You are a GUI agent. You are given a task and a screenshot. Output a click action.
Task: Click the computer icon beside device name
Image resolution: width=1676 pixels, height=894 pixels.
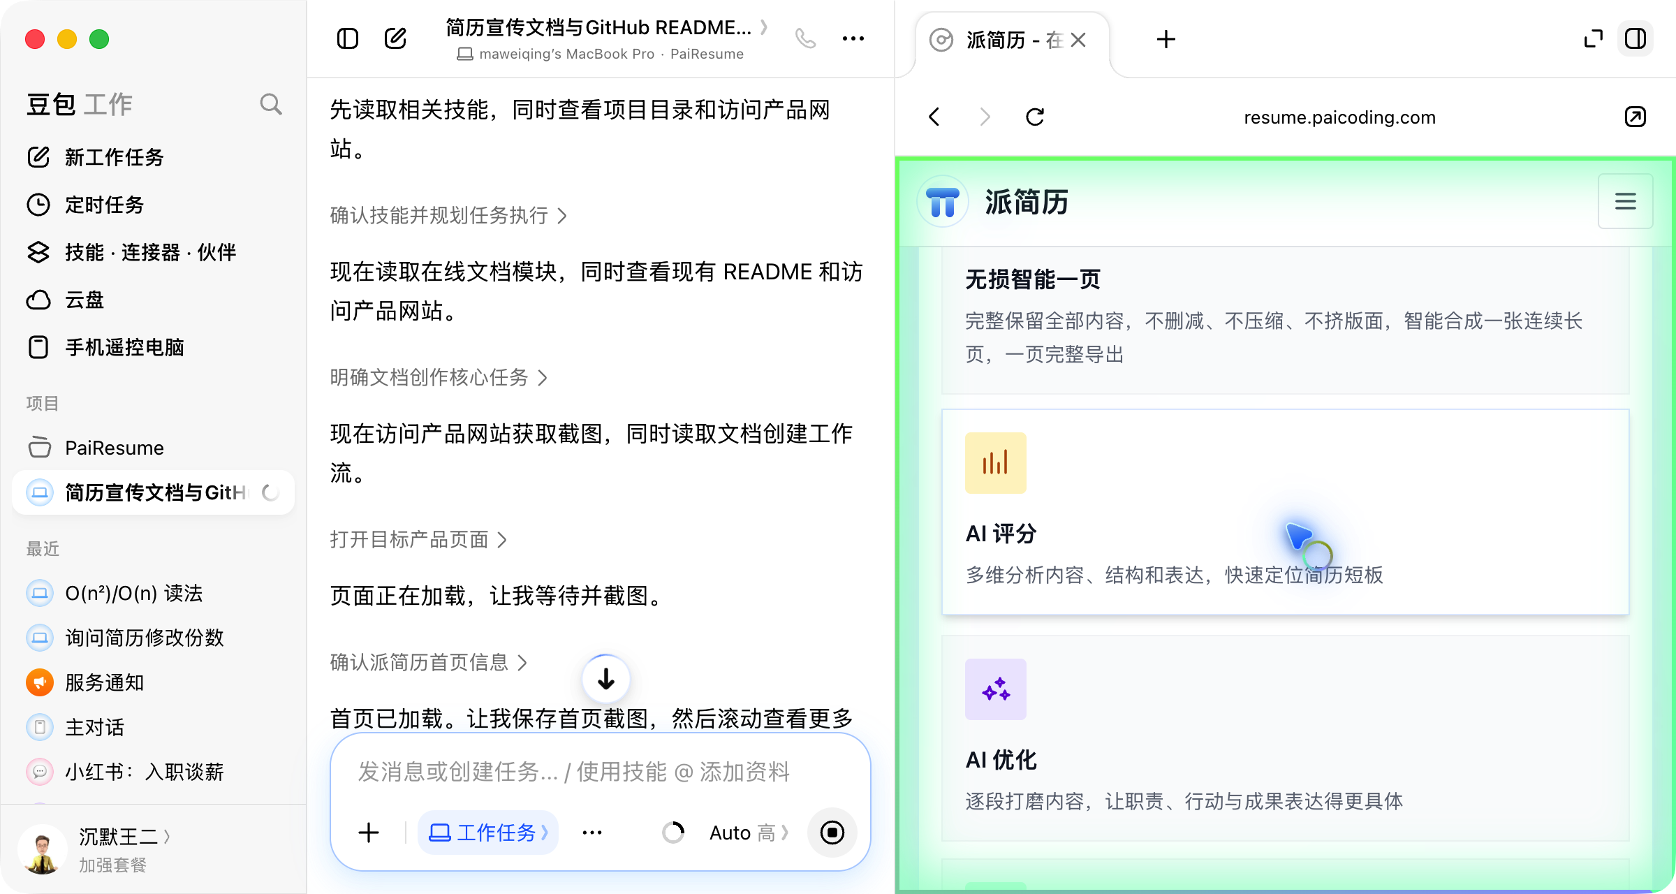(x=465, y=54)
